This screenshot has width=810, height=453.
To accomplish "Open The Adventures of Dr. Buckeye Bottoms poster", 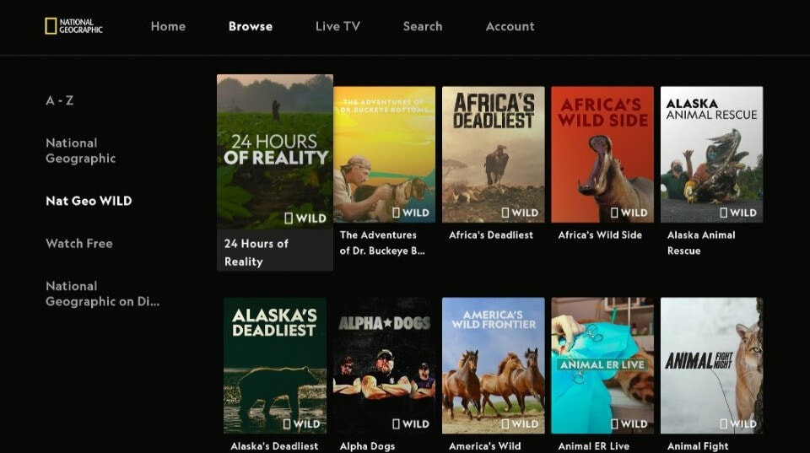I will tap(385, 154).
